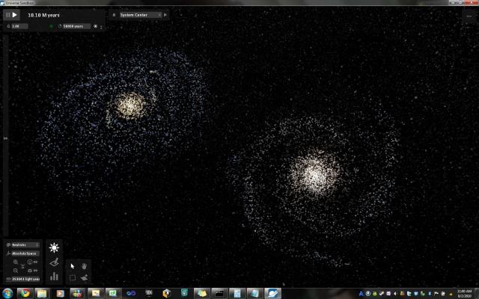Click the taskbar clock showing 11:00 AM
Image resolution: width=479 pixels, height=299 pixels.
click(464, 294)
